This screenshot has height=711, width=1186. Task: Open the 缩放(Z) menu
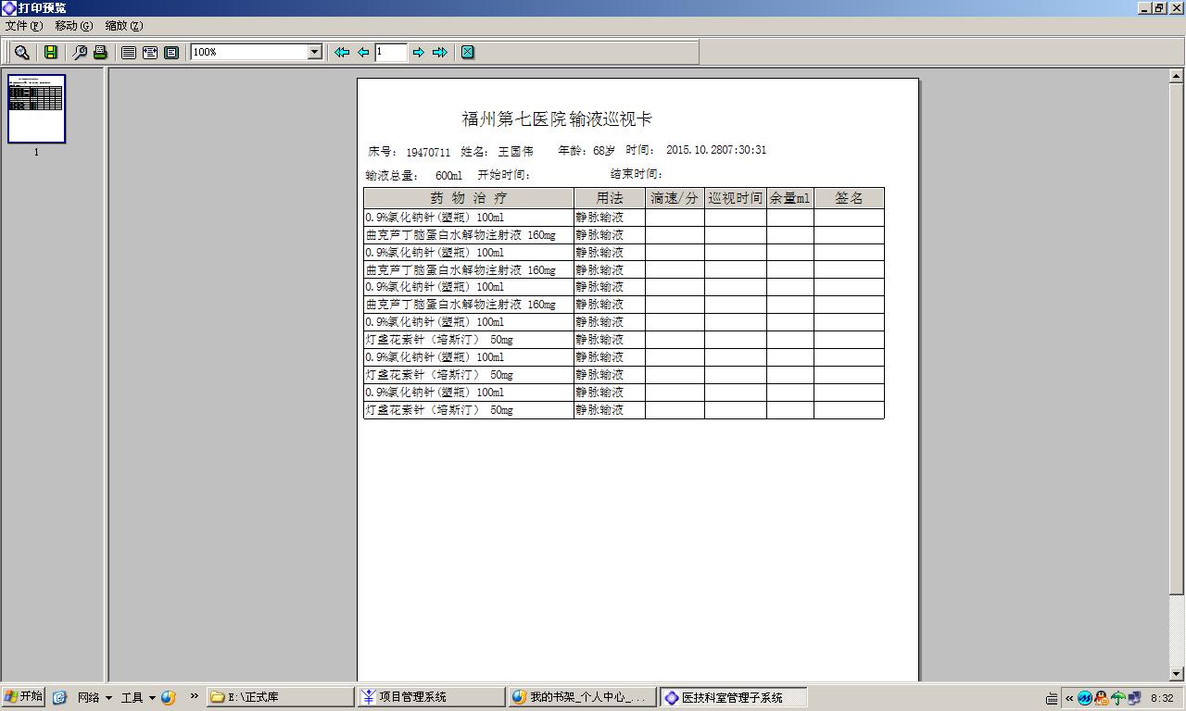[124, 26]
